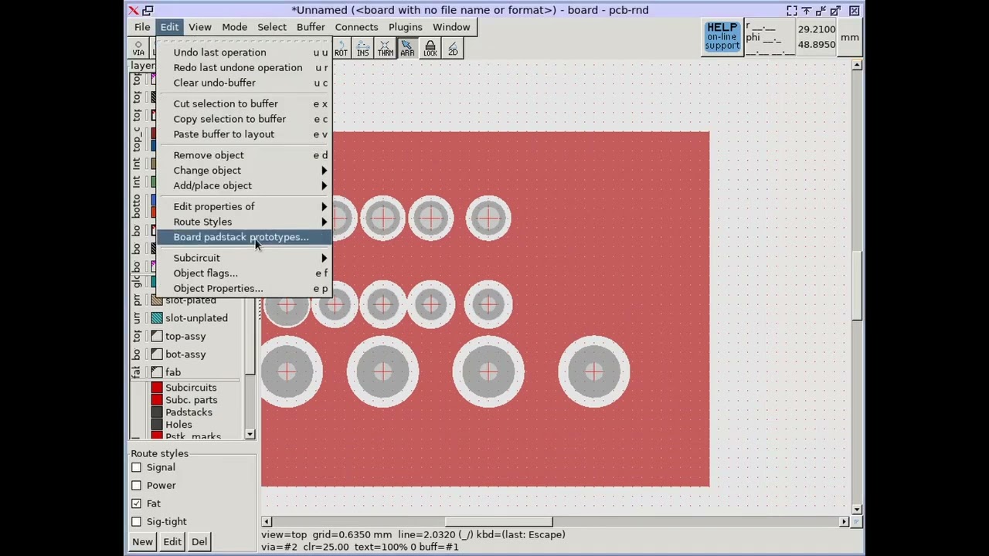Select the LOCK tool
Viewport: 989px width, 556px height.
[x=430, y=49]
